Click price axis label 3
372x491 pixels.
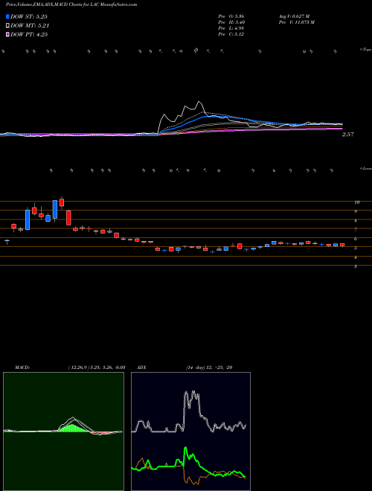click(356, 267)
